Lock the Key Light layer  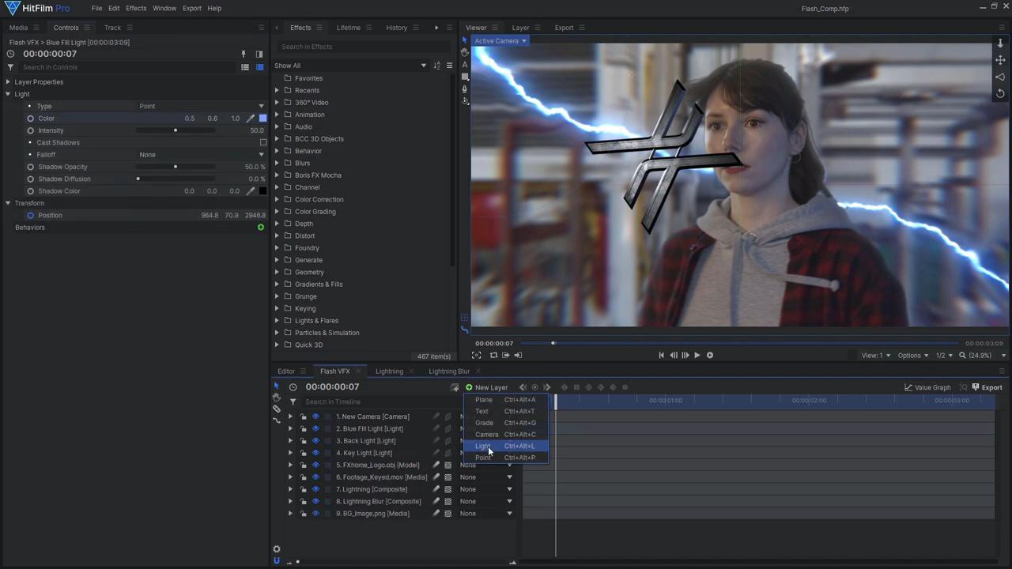[x=304, y=453]
